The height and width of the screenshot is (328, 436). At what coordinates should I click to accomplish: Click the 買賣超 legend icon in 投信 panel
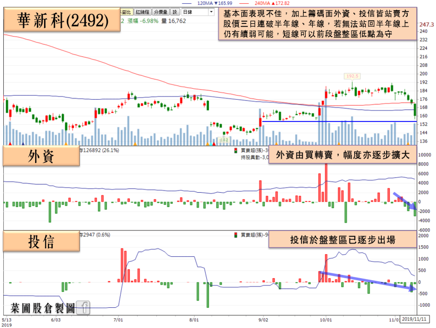pos(236,235)
